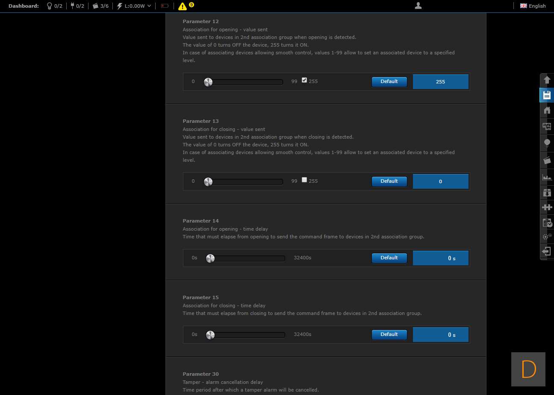Click the Save icon in the sidebar
Screen dimensions: 554x395
(547, 95)
